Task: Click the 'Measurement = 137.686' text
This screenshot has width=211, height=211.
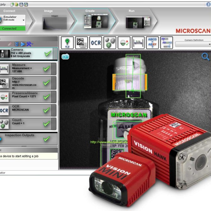Action: click(22, 70)
